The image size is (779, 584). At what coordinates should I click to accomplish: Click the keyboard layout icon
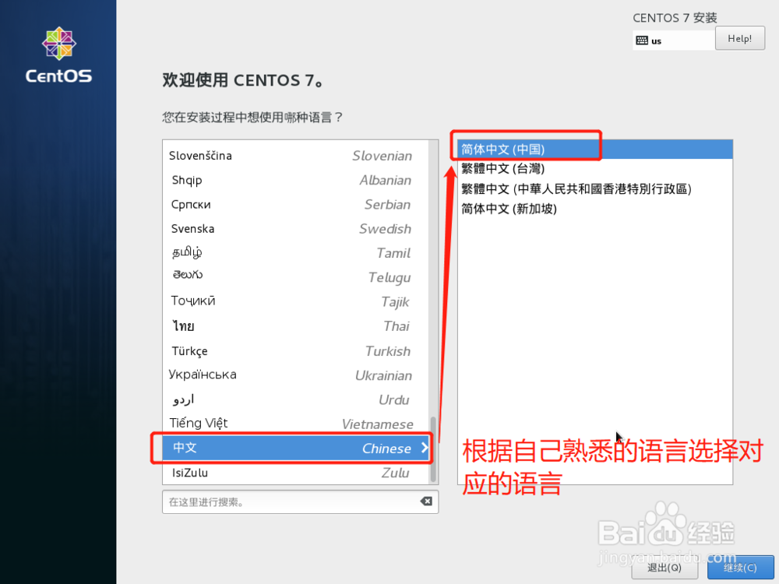642,40
